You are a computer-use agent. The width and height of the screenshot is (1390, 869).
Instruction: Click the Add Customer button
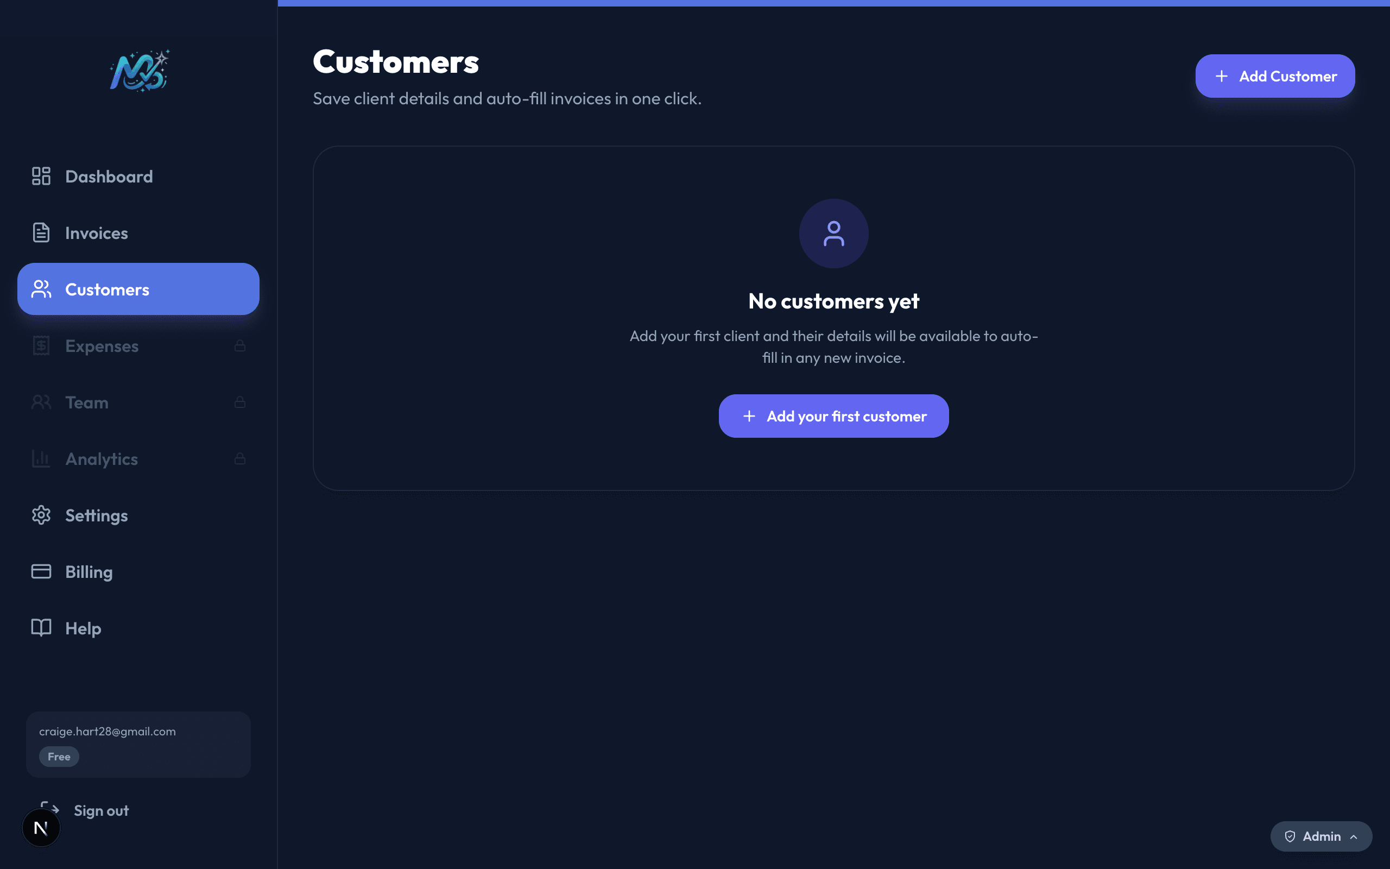(1274, 75)
